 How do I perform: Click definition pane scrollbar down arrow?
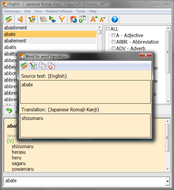pyautogui.click(x=167, y=169)
